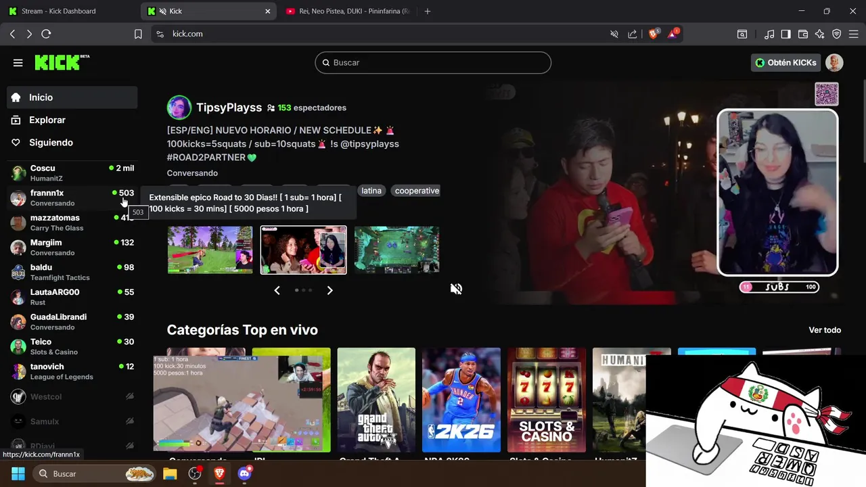The image size is (866, 487).
Task: Open the Kick hamburger sidebar menu
Action: [x=18, y=63]
